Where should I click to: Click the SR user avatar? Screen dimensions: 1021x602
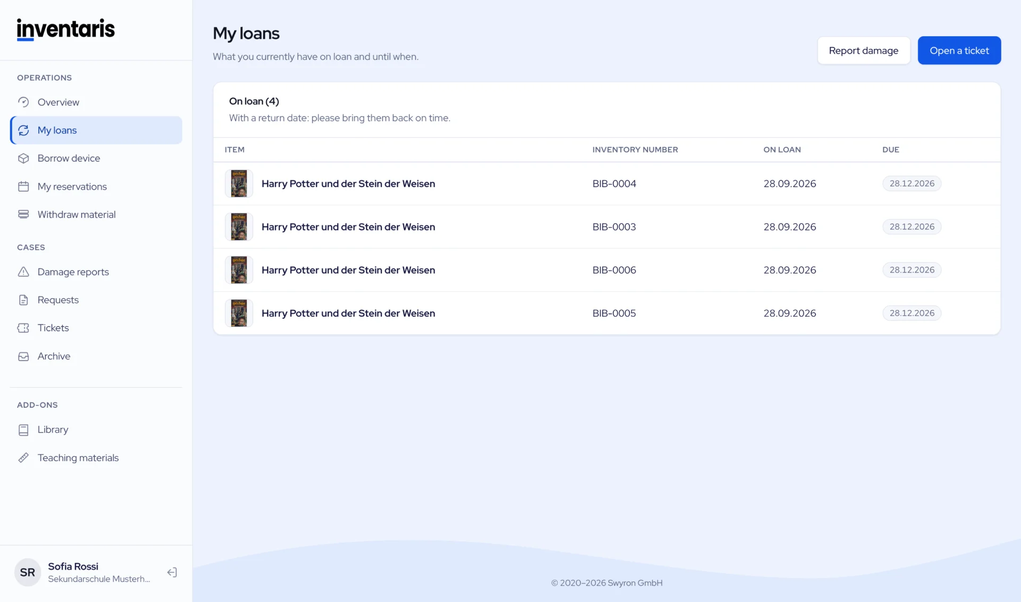28,572
